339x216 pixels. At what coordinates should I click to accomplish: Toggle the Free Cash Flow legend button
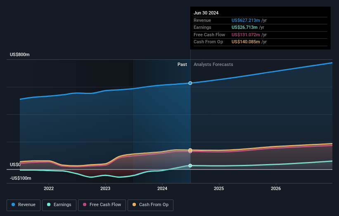pyautogui.click(x=102, y=205)
